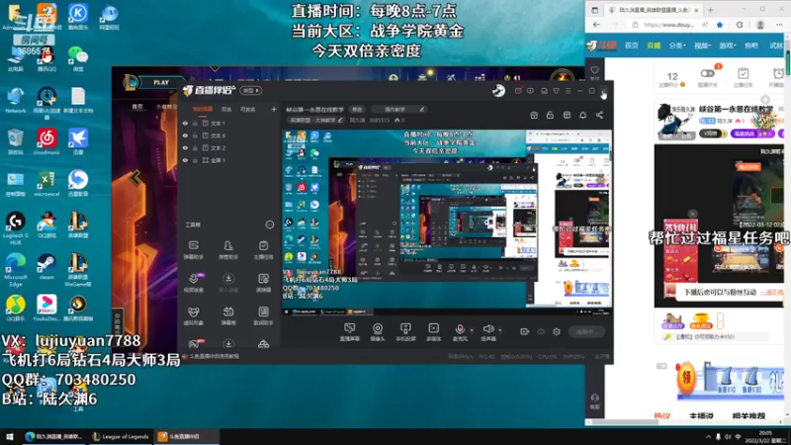Click browser back button in Edge

pyautogui.click(x=597, y=24)
